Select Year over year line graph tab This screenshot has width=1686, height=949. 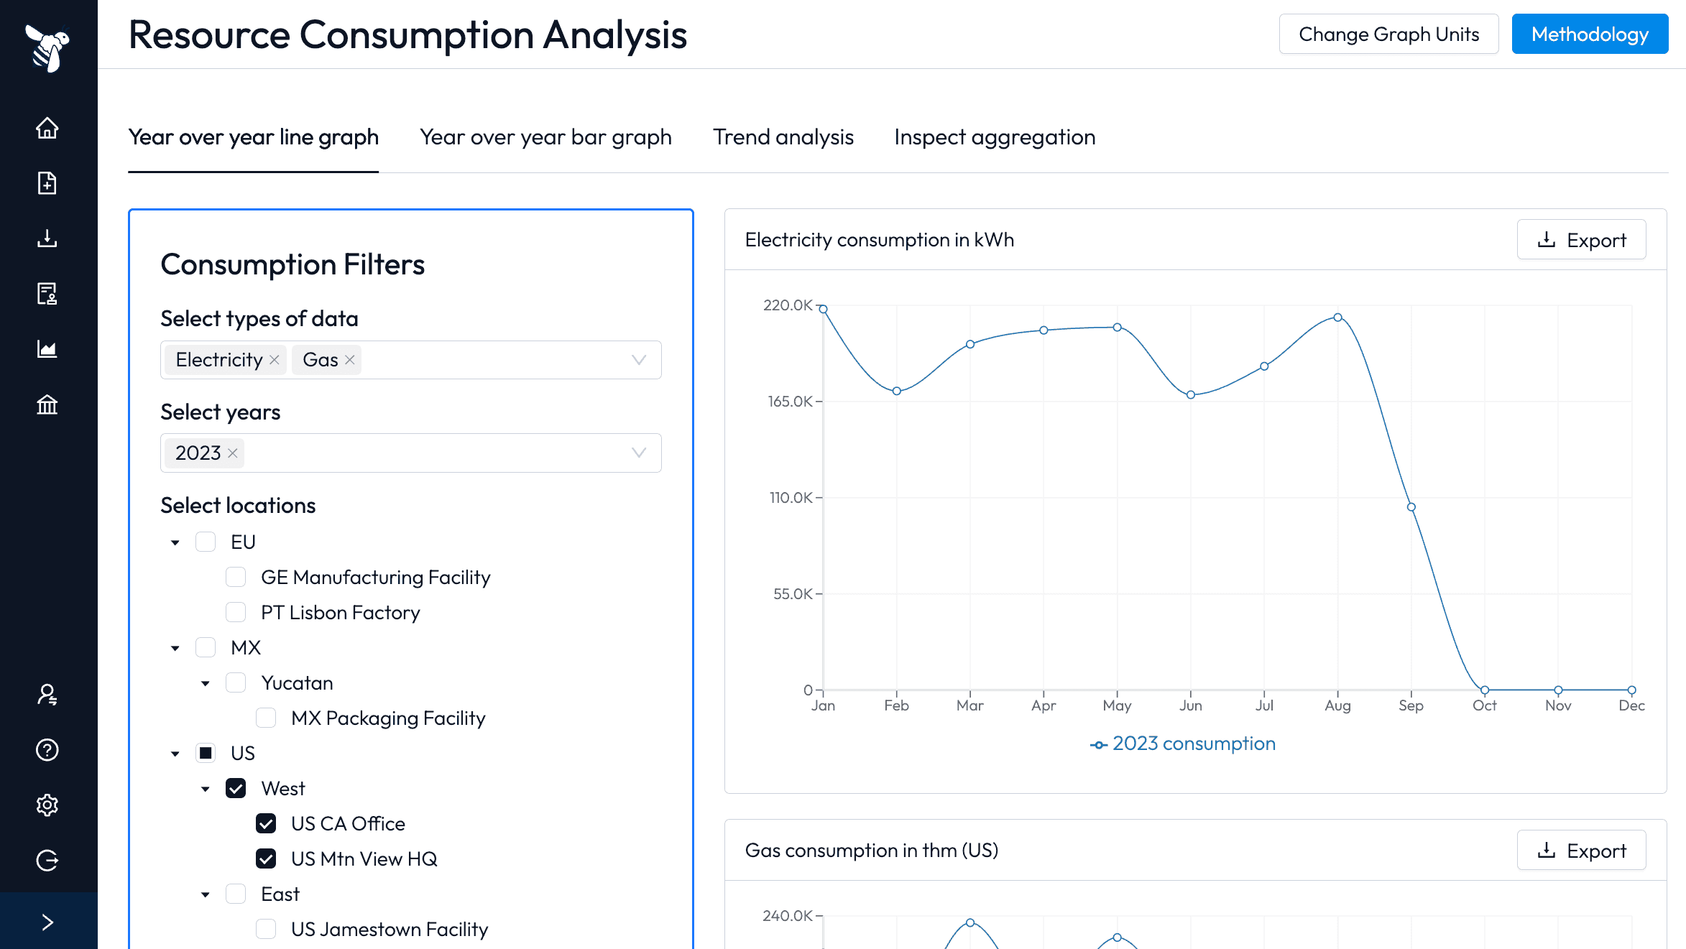[x=253, y=137]
